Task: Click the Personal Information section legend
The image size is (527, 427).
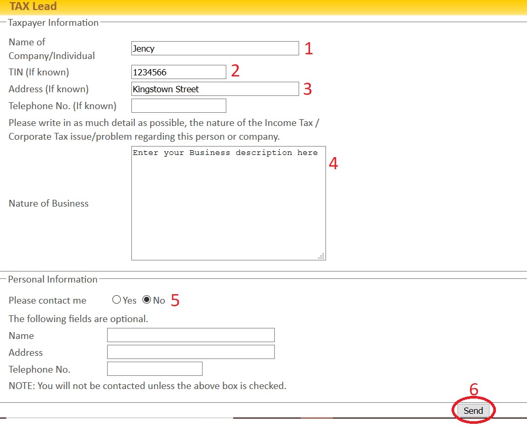Action: (x=53, y=279)
